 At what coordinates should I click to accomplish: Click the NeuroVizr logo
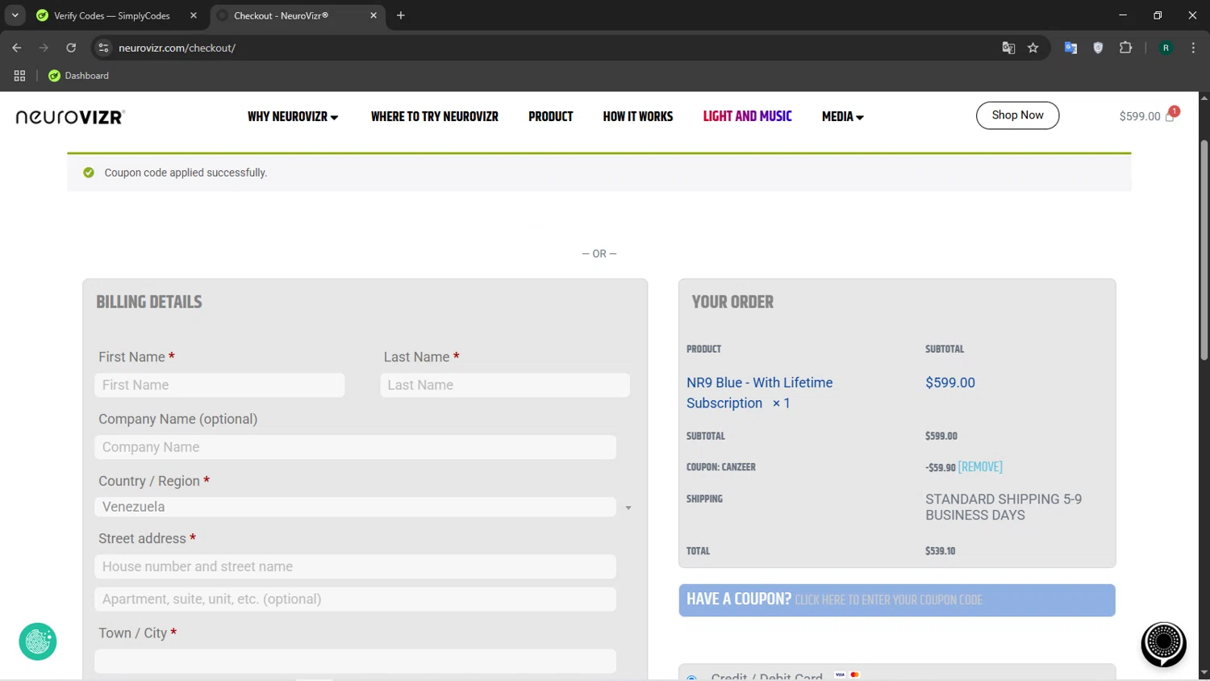(71, 117)
